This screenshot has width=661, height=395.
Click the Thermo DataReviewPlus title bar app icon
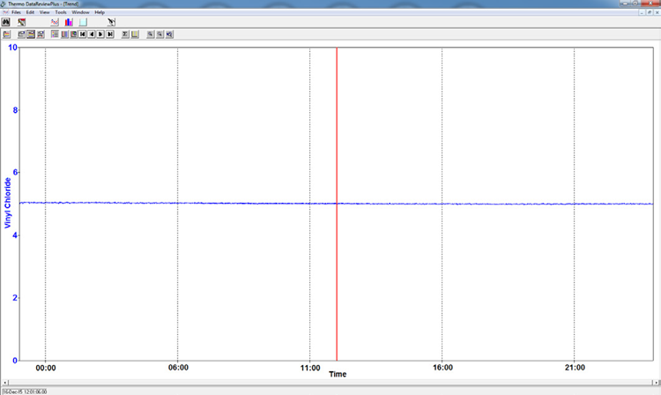pos(4,4)
